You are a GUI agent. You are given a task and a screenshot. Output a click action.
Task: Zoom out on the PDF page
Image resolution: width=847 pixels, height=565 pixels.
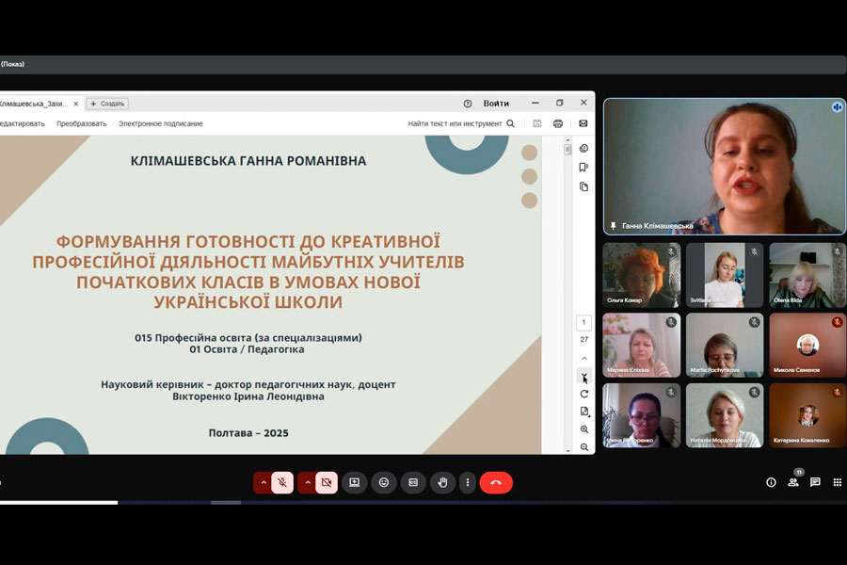coord(583,447)
